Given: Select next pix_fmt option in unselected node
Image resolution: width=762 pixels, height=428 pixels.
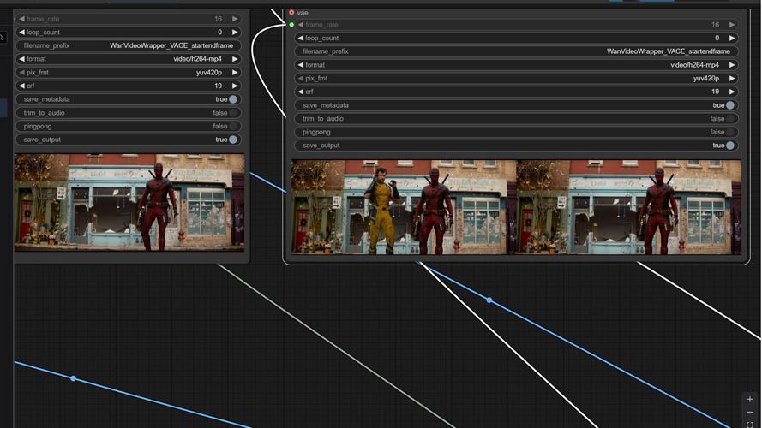Looking at the screenshot, I should pos(235,72).
